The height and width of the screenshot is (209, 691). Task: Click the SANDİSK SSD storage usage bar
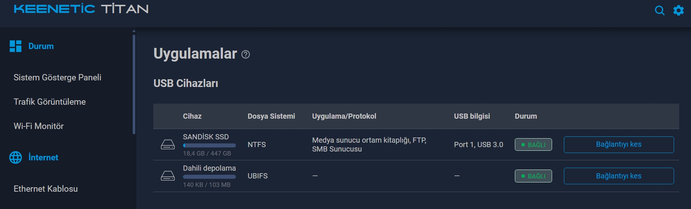[209, 146]
